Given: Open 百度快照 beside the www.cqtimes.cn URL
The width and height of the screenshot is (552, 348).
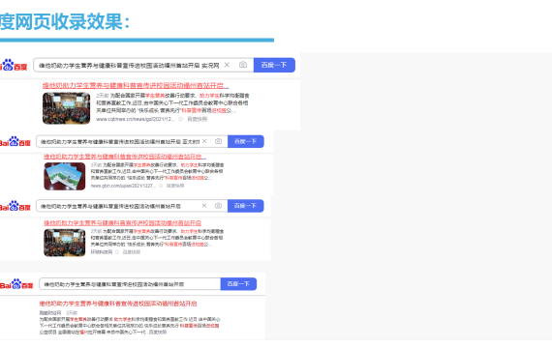Looking at the screenshot, I should 198,119.
